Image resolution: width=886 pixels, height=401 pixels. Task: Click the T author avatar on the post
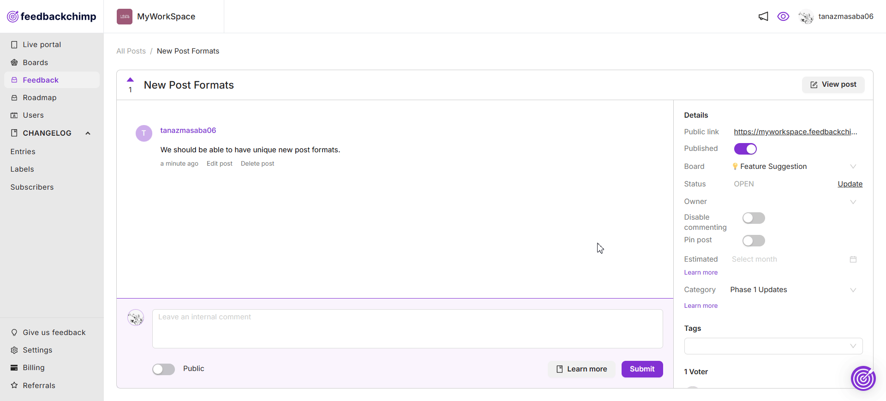[x=144, y=133]
